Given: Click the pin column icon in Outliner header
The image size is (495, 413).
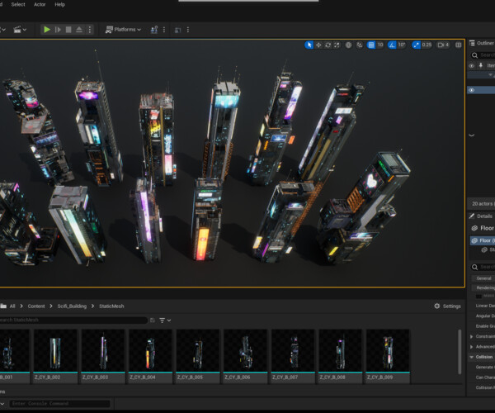Looking at the screenshot, I should coord(481,65).
